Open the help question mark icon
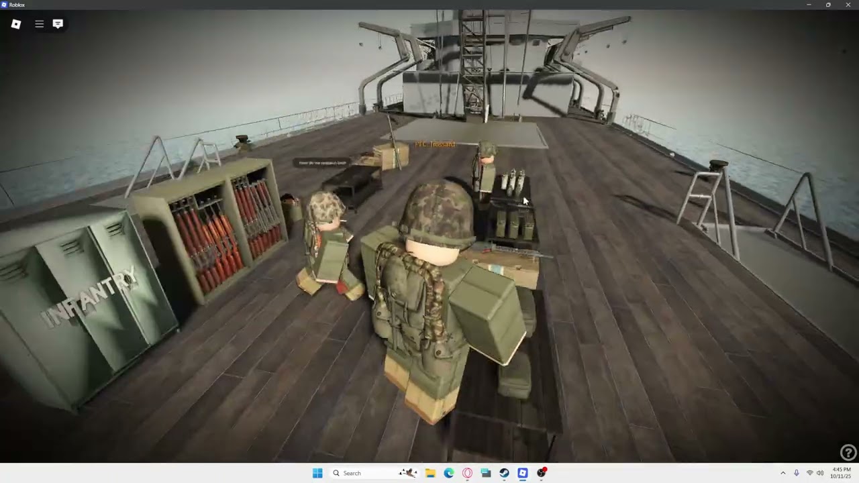 (x=848, y=453)
